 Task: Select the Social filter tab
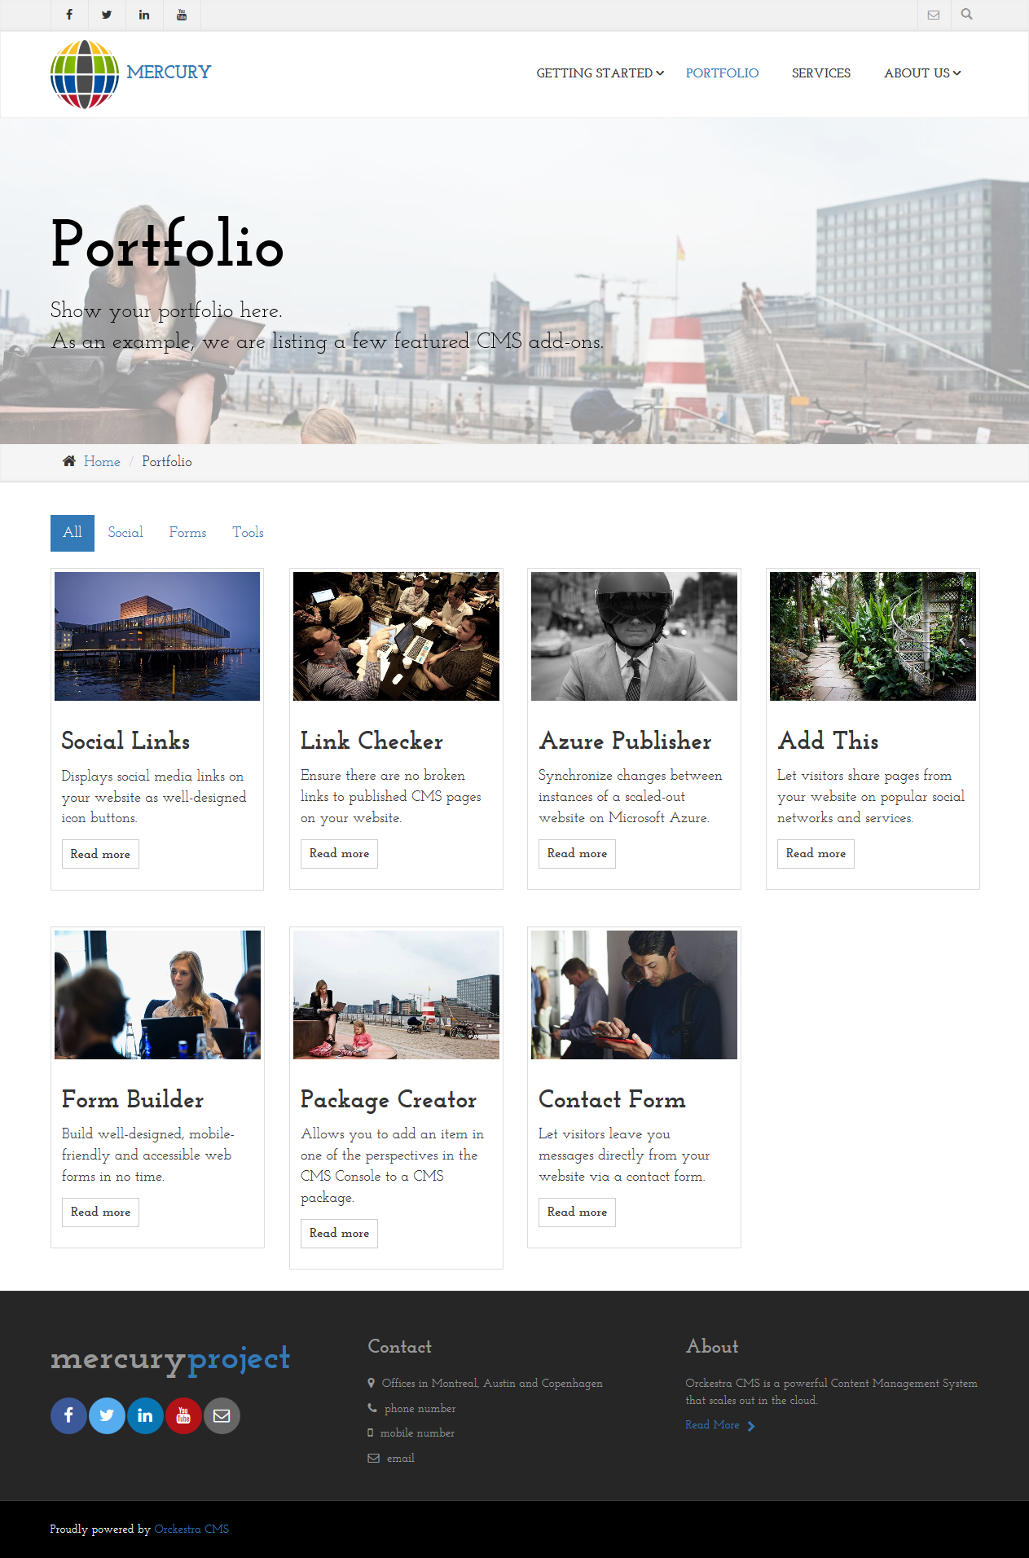pyautogui.click(x=125, y=533)
